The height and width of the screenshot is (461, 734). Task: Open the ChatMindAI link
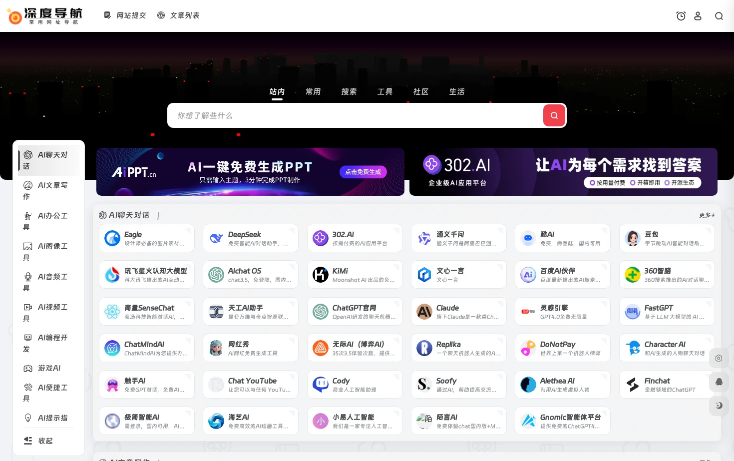point(147,348)
